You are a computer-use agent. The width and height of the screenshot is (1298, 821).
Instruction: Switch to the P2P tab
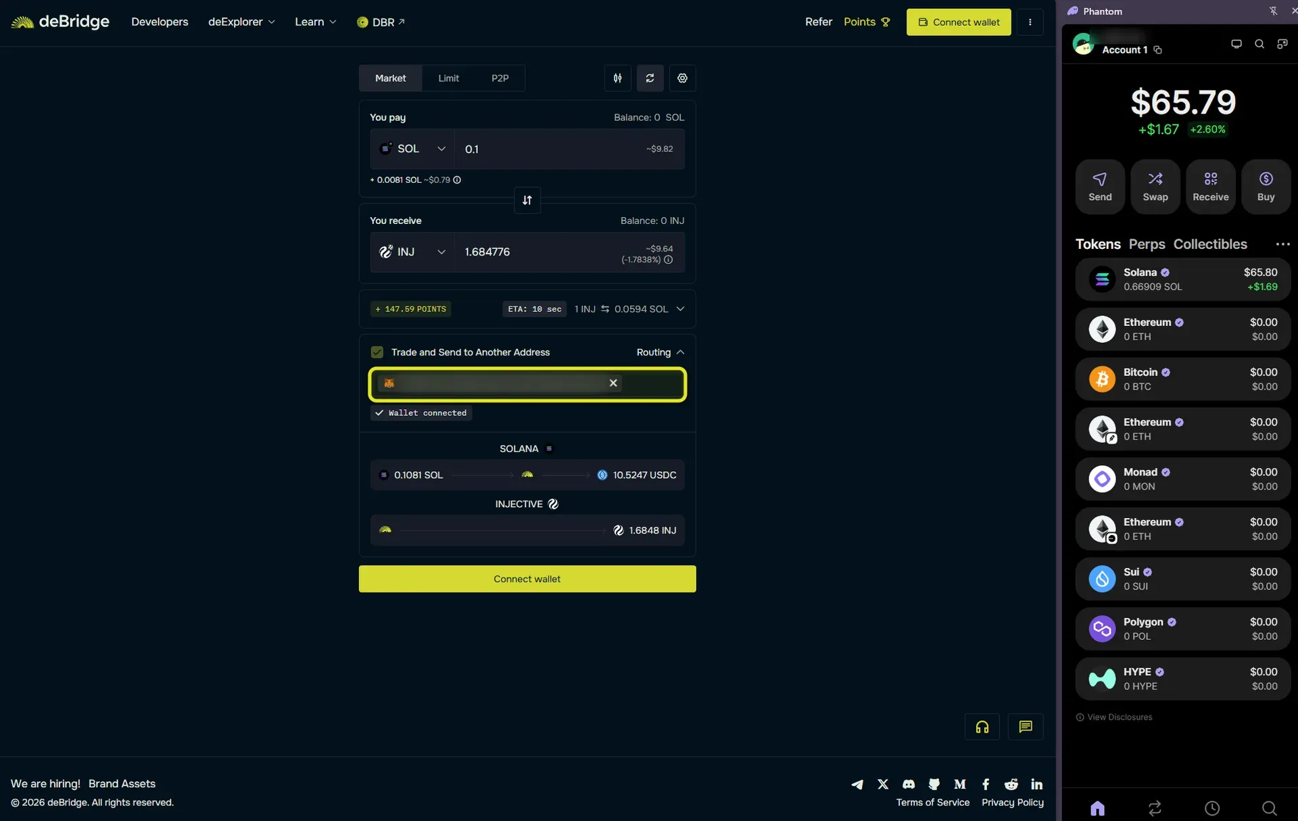coord(500,78)
